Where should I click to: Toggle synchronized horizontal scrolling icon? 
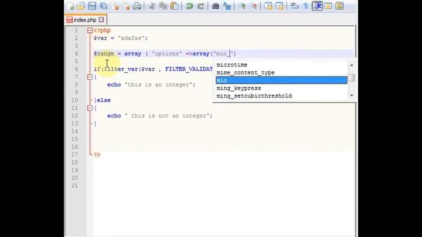[280, 6]
